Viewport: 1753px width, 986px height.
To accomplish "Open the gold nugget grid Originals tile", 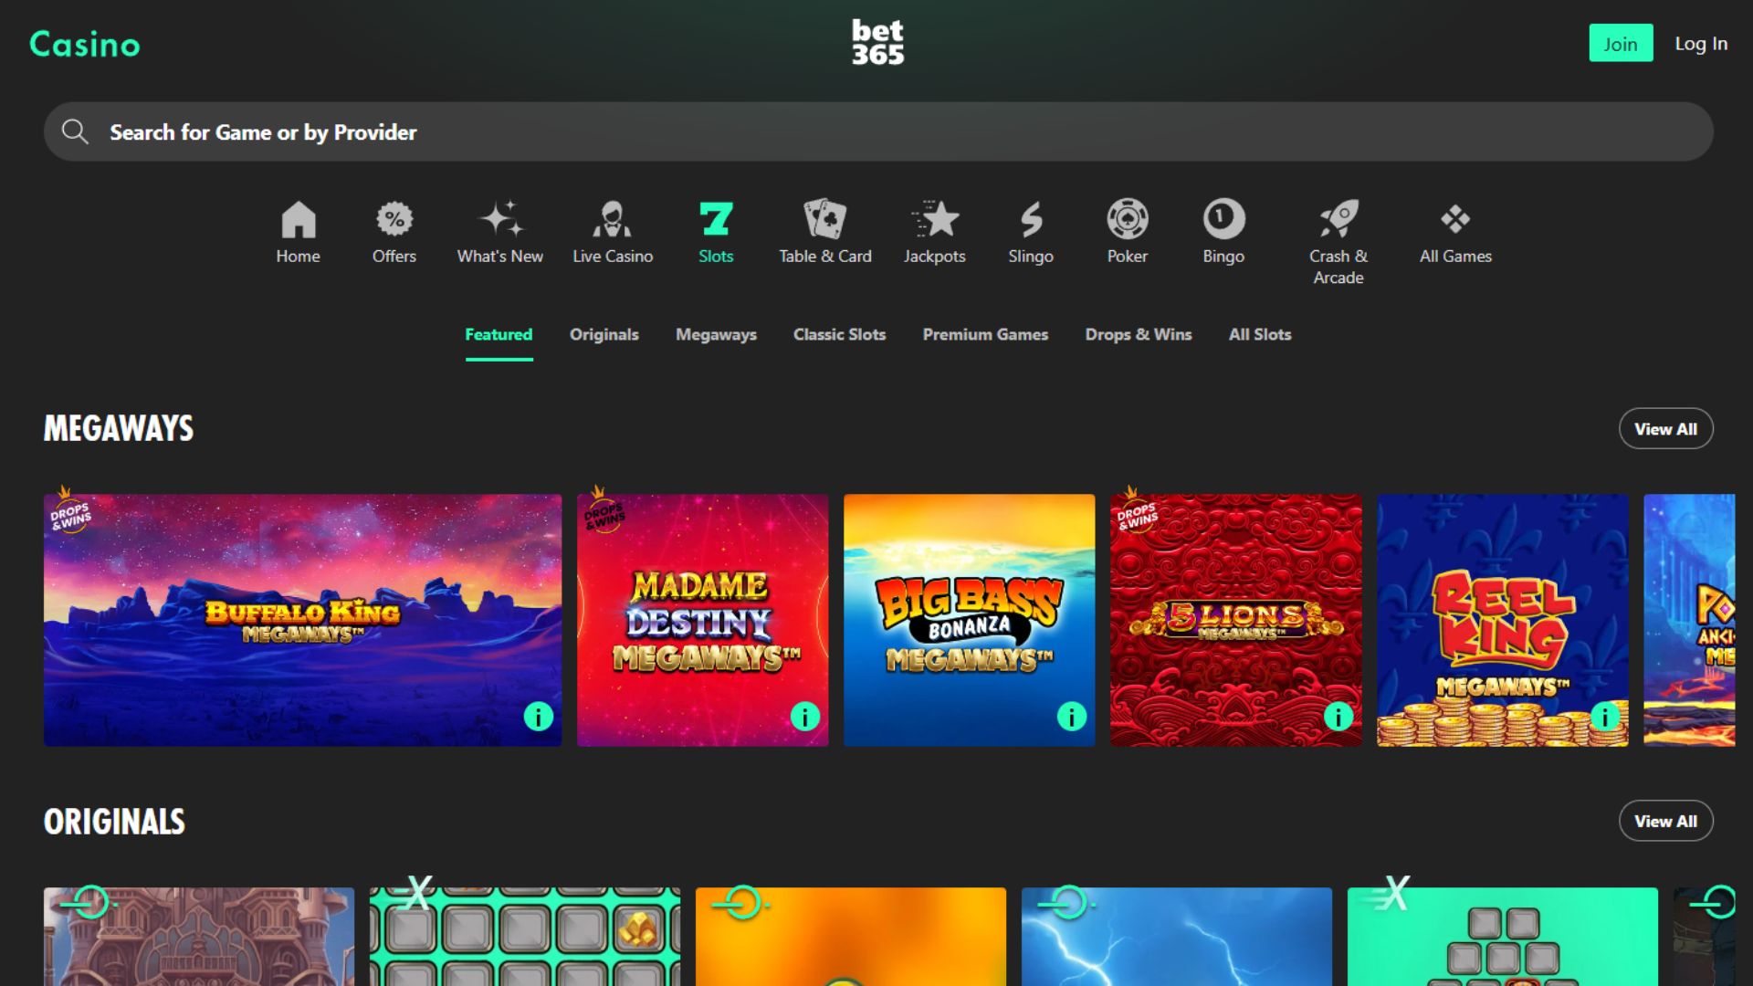I will pos(525,937).
